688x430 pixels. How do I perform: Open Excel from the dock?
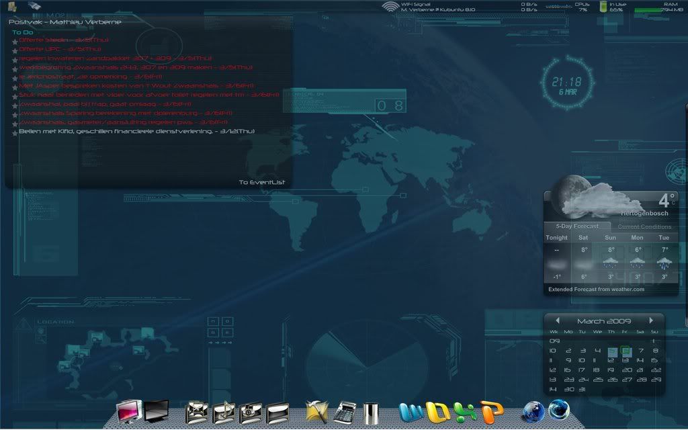click(x=465, y=411)
